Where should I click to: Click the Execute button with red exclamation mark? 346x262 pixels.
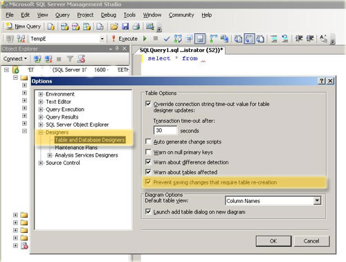(125, 39)
